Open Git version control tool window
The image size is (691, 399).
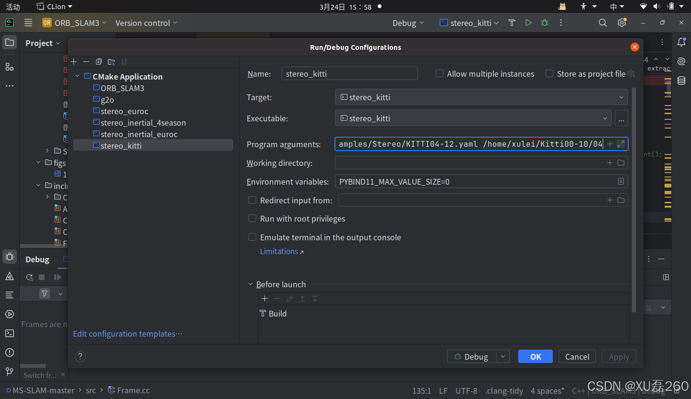(x=10, y=372)
